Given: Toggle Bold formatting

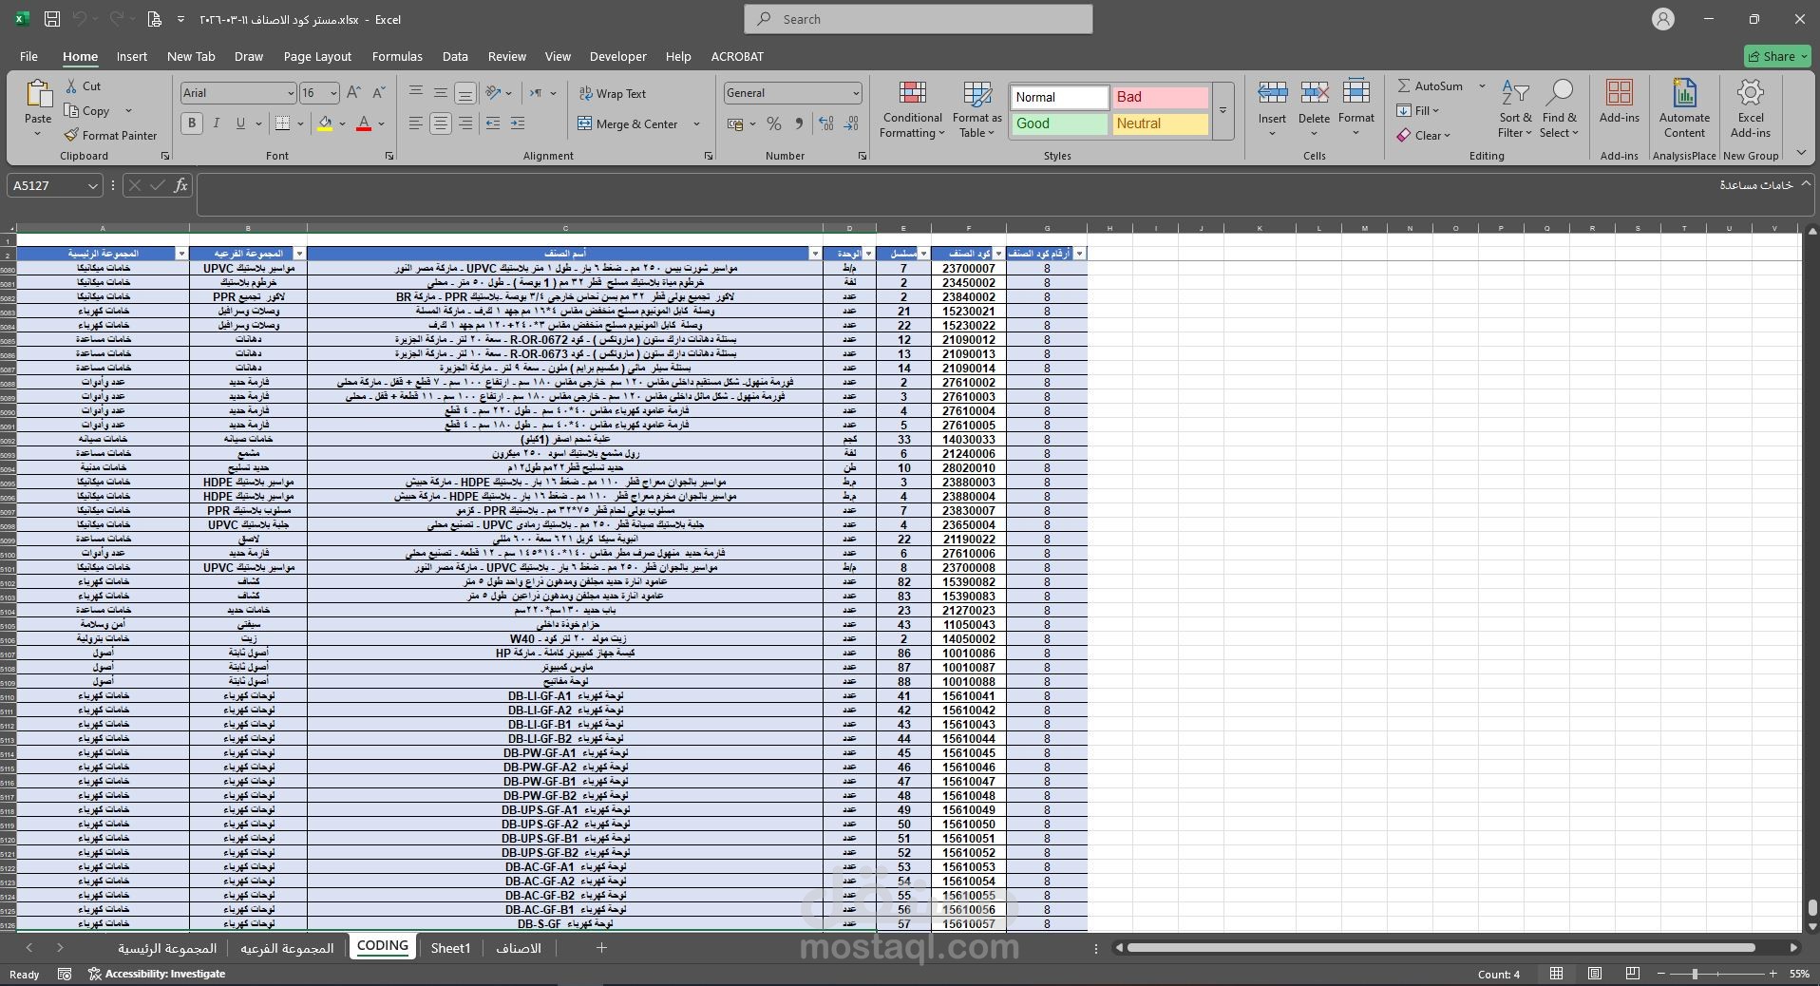Looking at the screenshot, I should [x=192, y=123].
